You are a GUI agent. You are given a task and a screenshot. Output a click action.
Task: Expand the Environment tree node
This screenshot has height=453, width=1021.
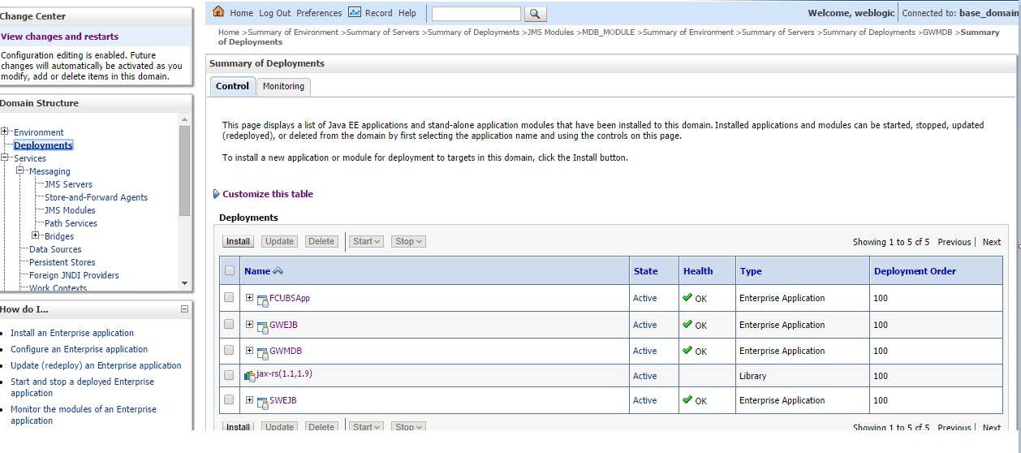[x=5, y=132]
